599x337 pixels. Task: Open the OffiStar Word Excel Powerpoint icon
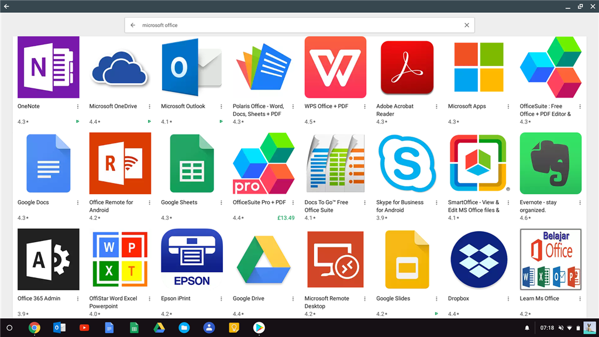pos(120,259)
